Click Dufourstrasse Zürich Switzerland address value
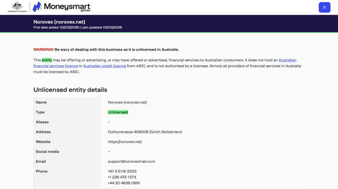 [145, 132]
